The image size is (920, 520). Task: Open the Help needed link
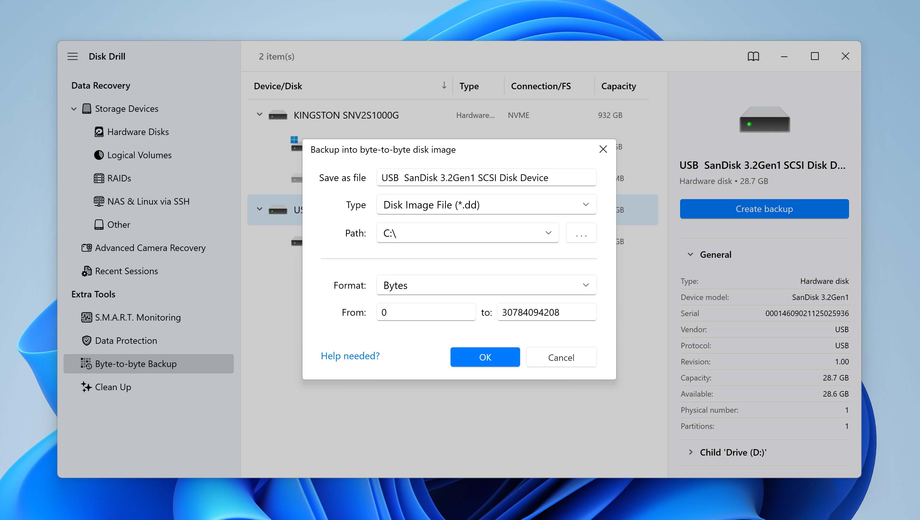point(350,356)
